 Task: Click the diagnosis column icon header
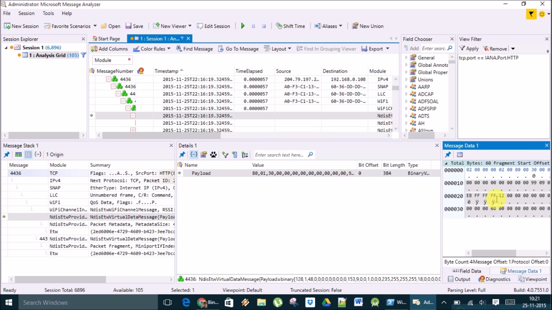pyautogui.click(x=141, y=71)
